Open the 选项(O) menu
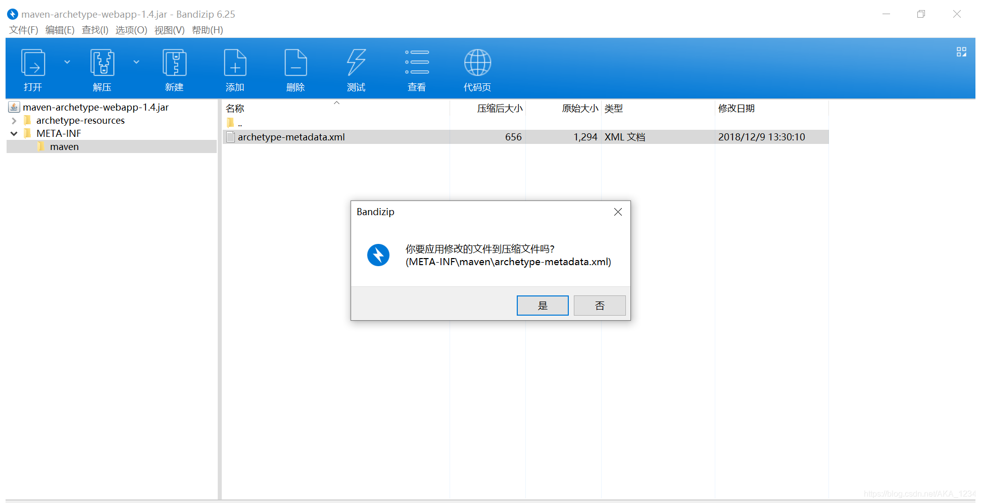 pyautogui.click(x=131, y=30)
